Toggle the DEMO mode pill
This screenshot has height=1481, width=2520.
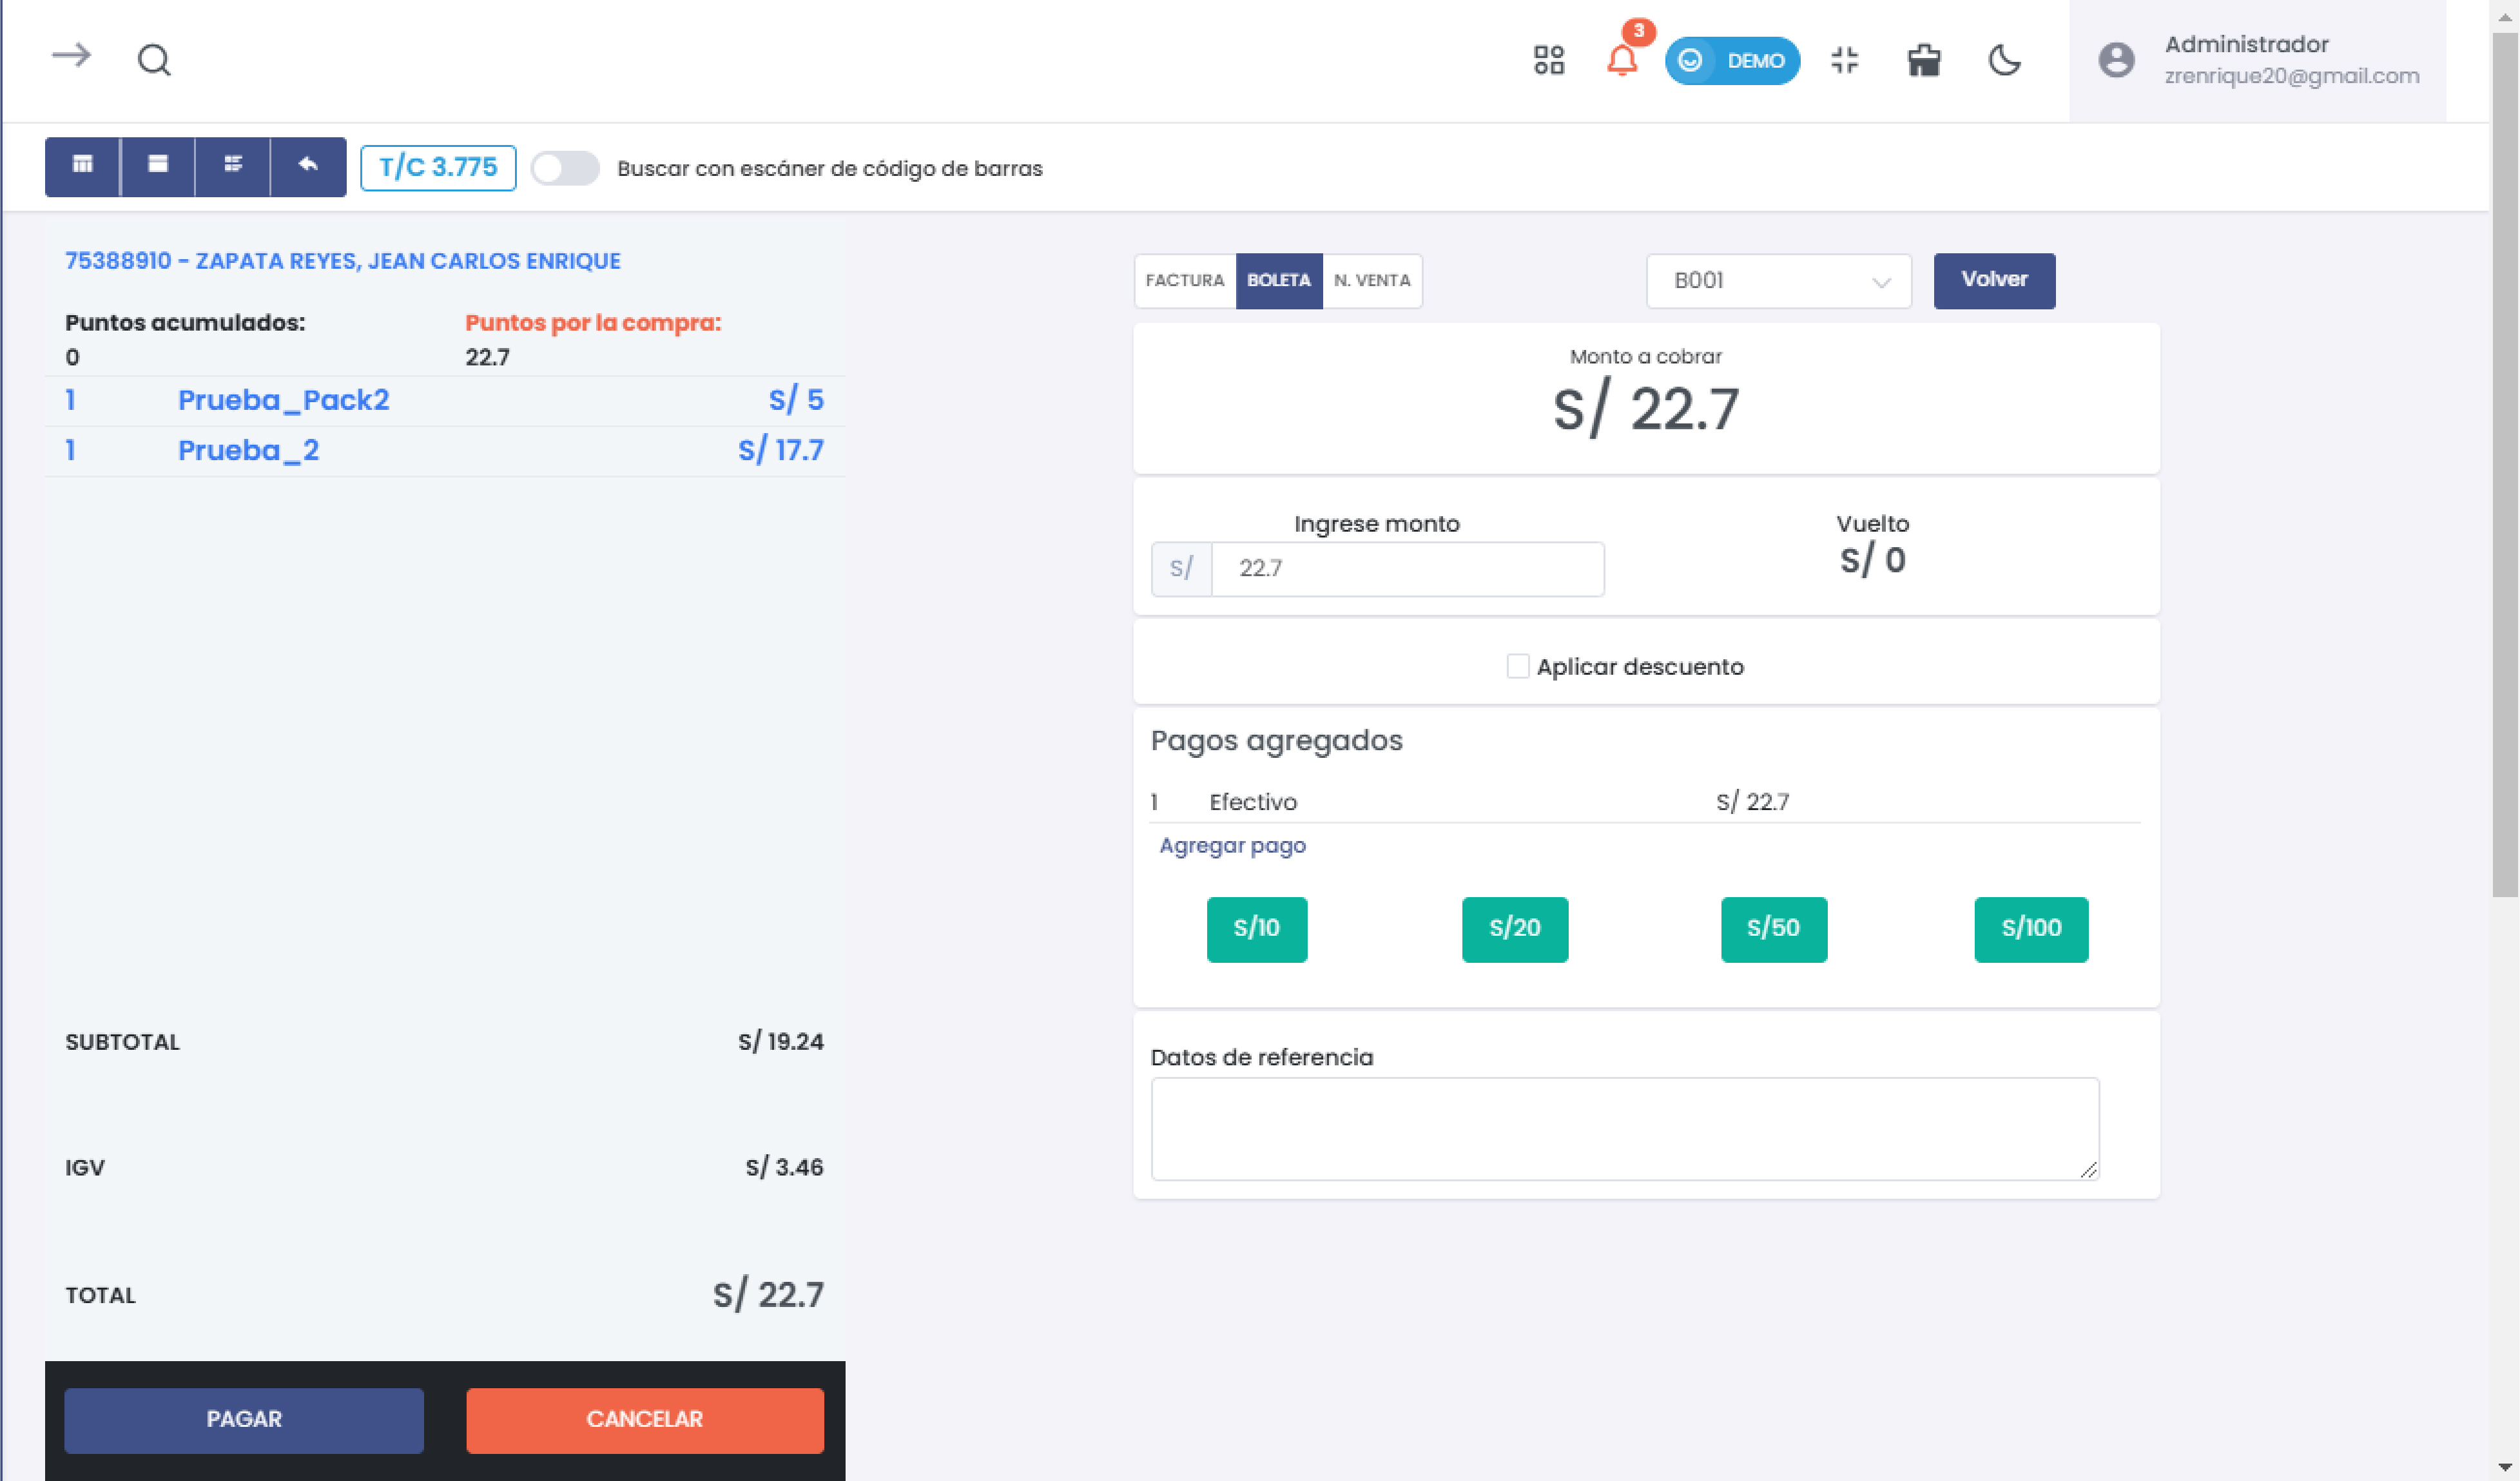tap(1732, 61)
